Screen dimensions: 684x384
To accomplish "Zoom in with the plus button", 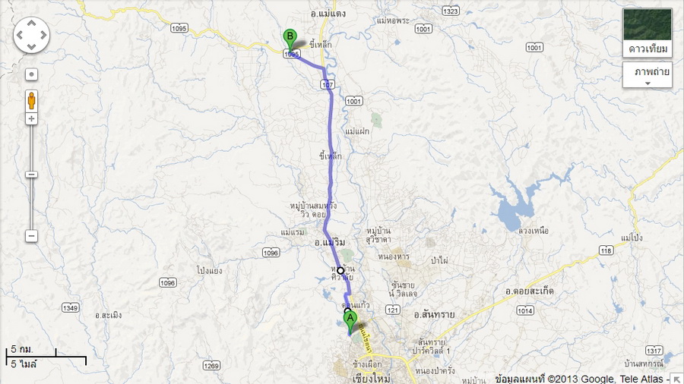I will (31, 119).
